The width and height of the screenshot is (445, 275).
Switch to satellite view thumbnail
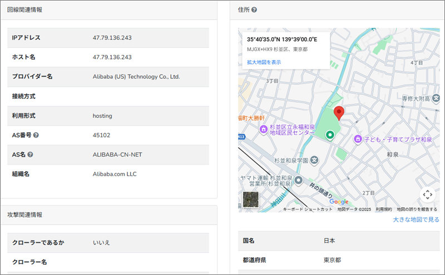251,199
